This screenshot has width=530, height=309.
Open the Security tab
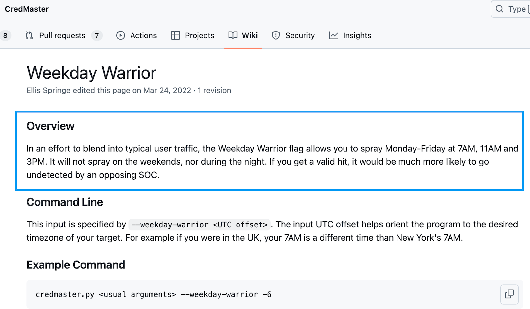pos(300,35)
